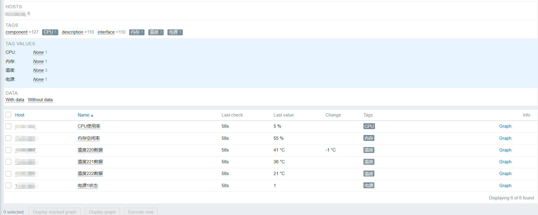This screenshot has height=215, width=538.
Task: Click the component tag filter link
Action: click(x=16, y=32)
